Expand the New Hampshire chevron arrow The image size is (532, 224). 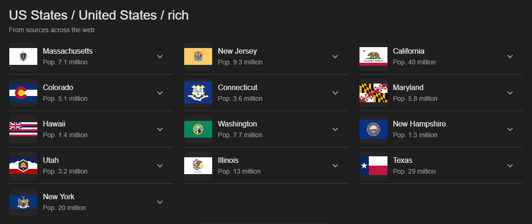coord(510,129)
